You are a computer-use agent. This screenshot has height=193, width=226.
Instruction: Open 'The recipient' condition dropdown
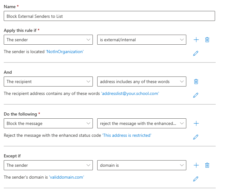pos(48,82)
